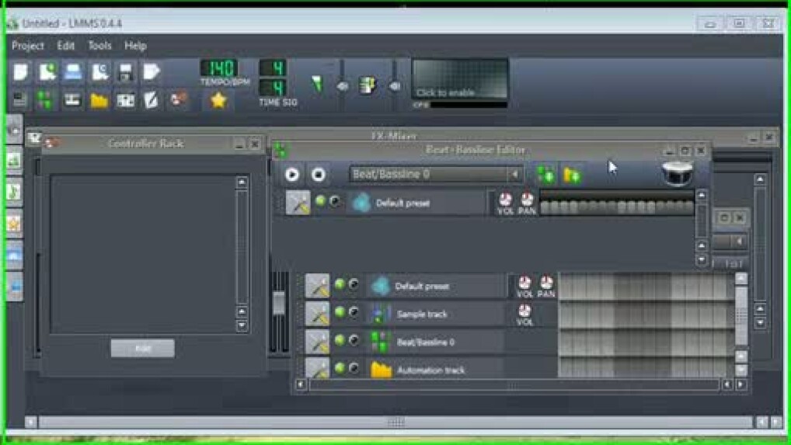Click the new project icon in toolbar
The image size is (791, 445).
(x=21, y=72)
